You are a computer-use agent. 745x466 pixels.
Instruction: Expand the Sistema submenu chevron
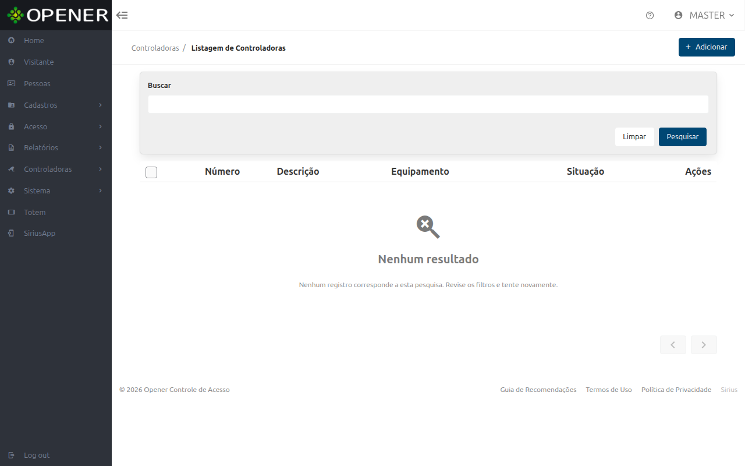(101, 191)
